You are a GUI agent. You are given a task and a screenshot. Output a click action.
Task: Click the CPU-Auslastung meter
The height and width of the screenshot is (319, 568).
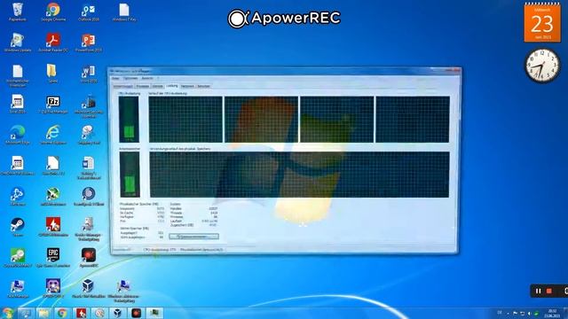point(129,119)
